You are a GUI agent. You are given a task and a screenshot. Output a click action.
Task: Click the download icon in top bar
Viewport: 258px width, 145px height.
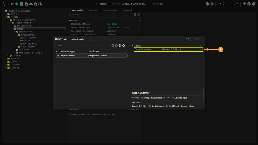click(232, 4)
